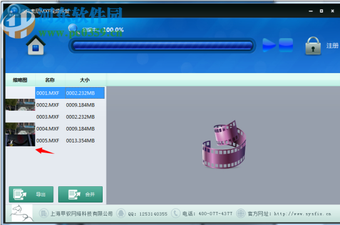Click the telephone icon in footer

(175, 214)
